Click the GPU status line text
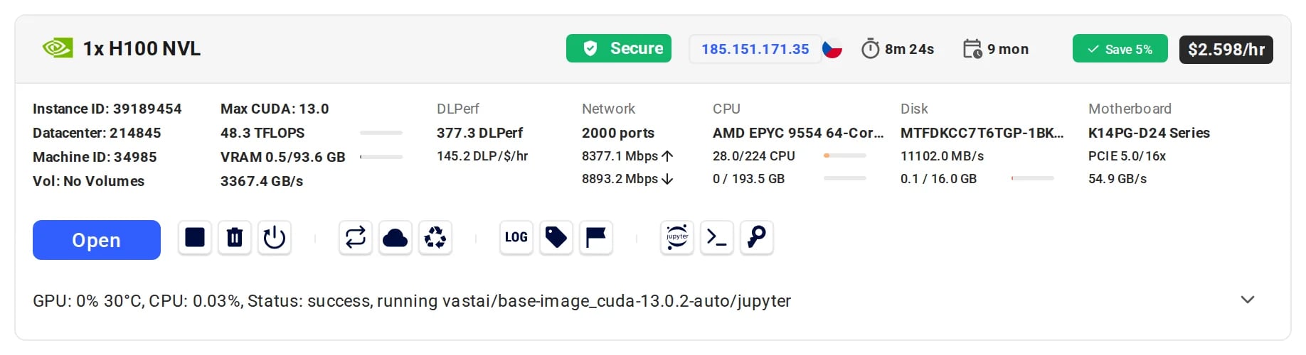The height and width of the screenshot is (355, 1306). pos(412,301)
